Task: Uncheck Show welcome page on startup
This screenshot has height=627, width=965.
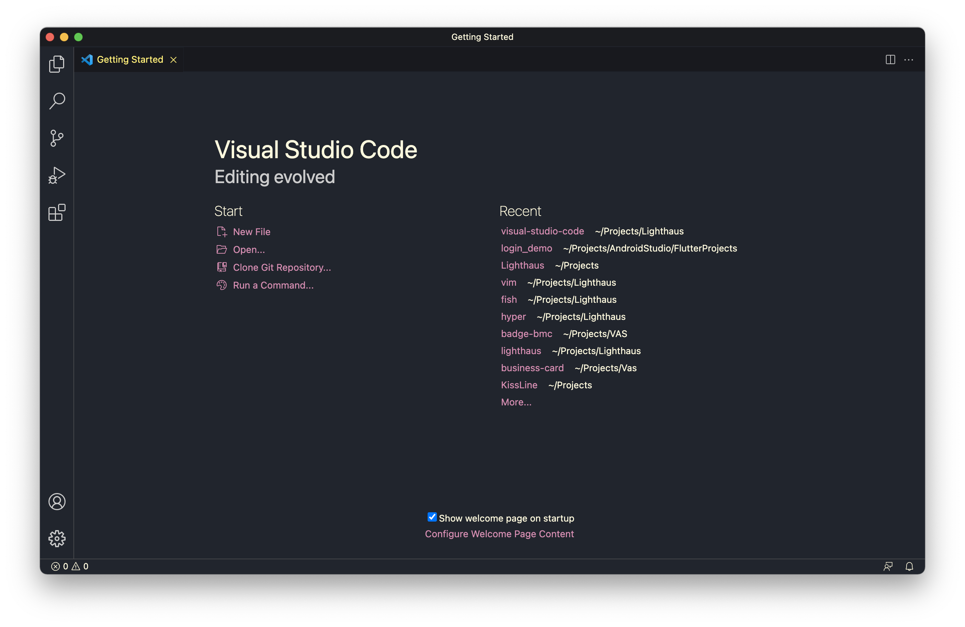Action: [x=432, y=517]
